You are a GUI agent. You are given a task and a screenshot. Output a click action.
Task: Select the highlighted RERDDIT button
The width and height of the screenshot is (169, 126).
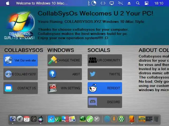click(x=105, y=88)
